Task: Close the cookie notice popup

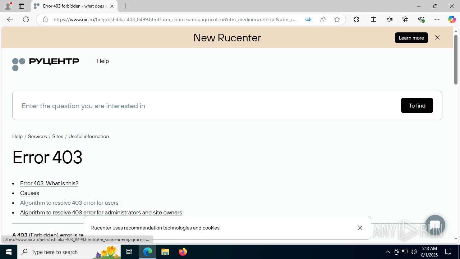Action: point(360,228)
